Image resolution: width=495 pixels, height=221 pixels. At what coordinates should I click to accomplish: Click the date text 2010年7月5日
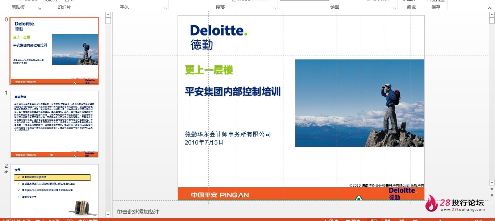[x=204, y=142]
